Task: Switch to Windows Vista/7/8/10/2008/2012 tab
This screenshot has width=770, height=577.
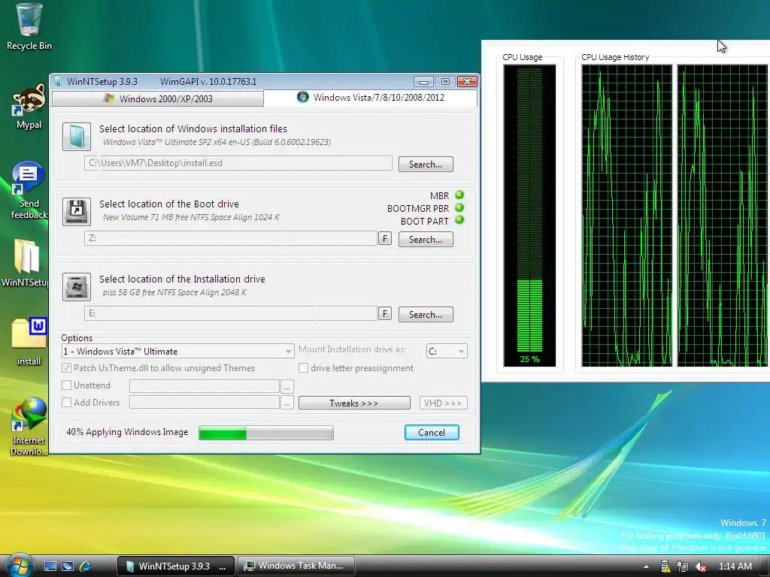Action: (370, 97)
